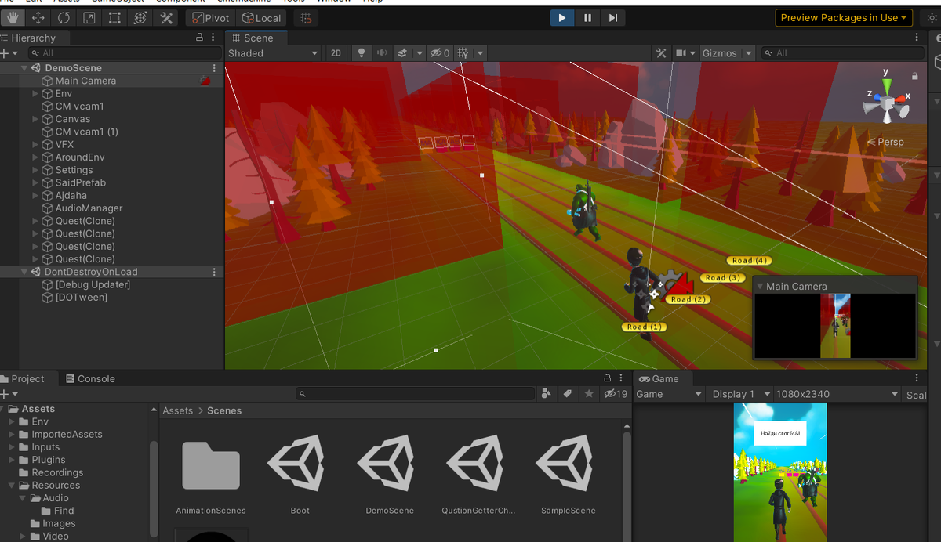Viewport: 941px width, 542px height.
Task: Open the Hierarchy panel options menu
Action: 215,38
